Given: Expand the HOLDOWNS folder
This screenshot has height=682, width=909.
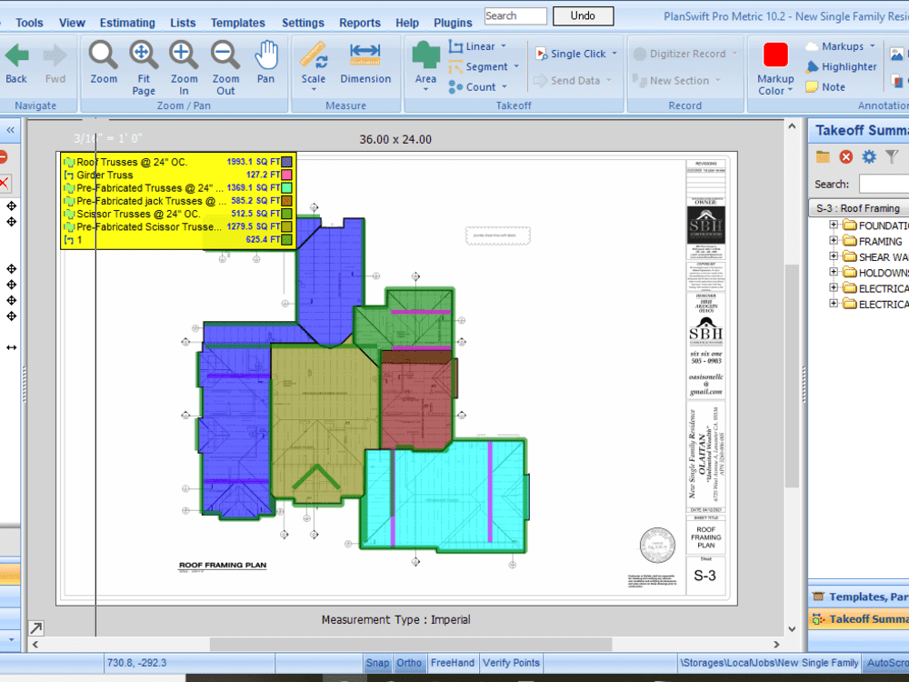Looking at the screenshot, I should (x=834, y=272).
